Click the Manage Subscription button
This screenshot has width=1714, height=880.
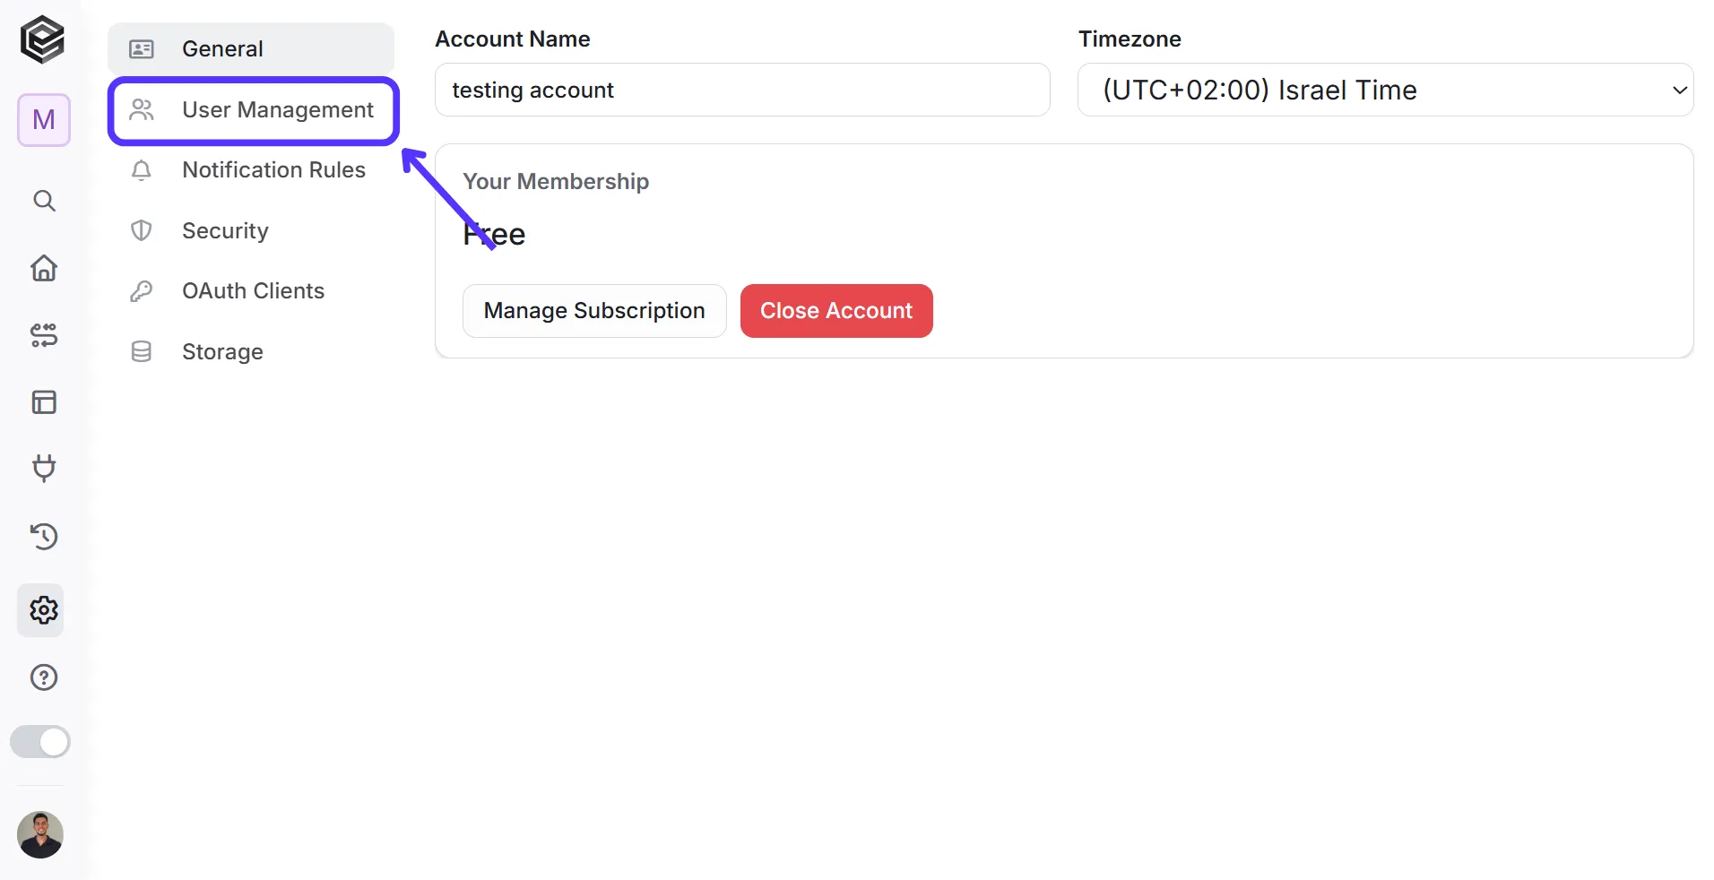click(594, 311)
